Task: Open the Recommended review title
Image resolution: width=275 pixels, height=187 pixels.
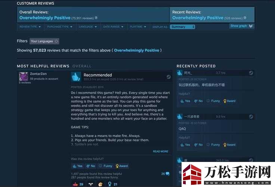Action: click(x=98, y=75)
